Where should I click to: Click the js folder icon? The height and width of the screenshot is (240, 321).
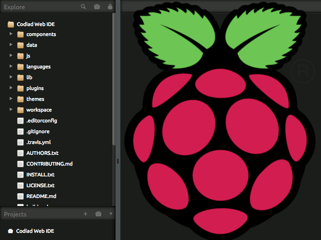click(x=20, y=56)
